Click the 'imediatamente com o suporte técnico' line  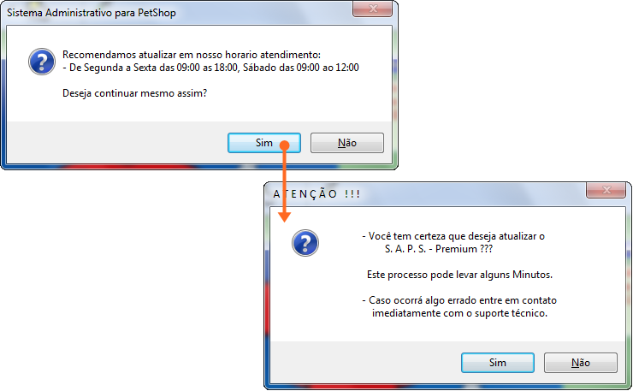coord(459,313)
